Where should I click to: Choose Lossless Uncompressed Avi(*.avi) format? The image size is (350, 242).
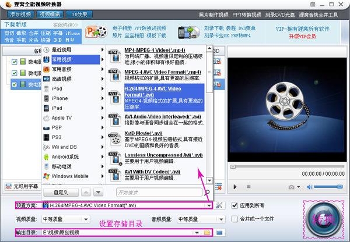[156, 158]
